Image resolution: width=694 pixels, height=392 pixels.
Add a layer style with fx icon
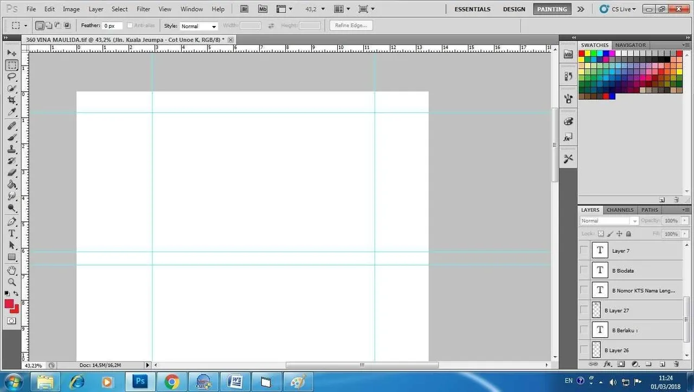(607, 364)
